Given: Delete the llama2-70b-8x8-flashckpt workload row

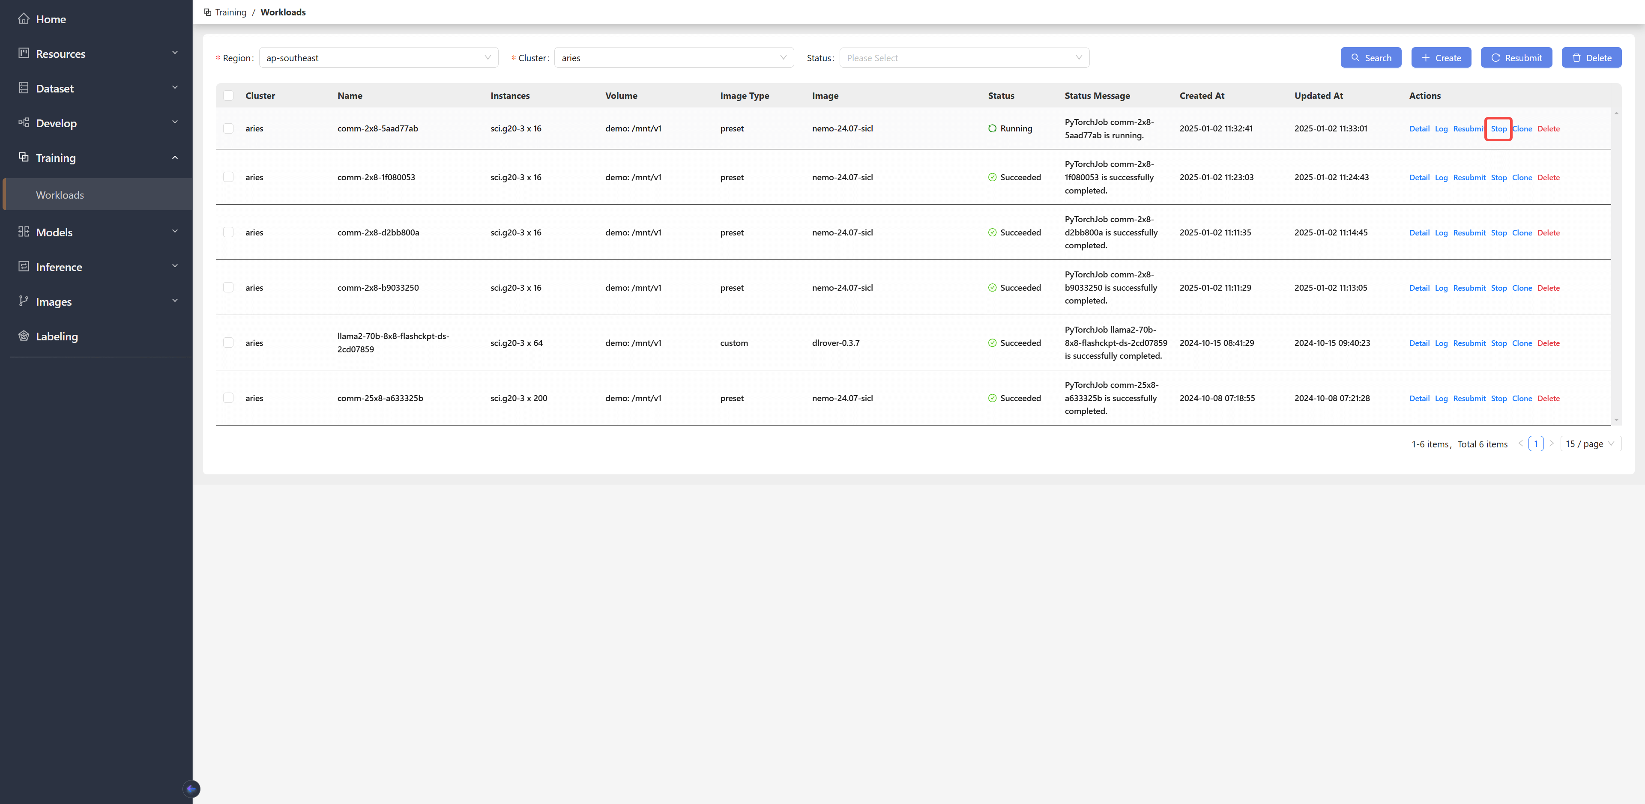Looking at the screenshot, I should point(1548,343).
